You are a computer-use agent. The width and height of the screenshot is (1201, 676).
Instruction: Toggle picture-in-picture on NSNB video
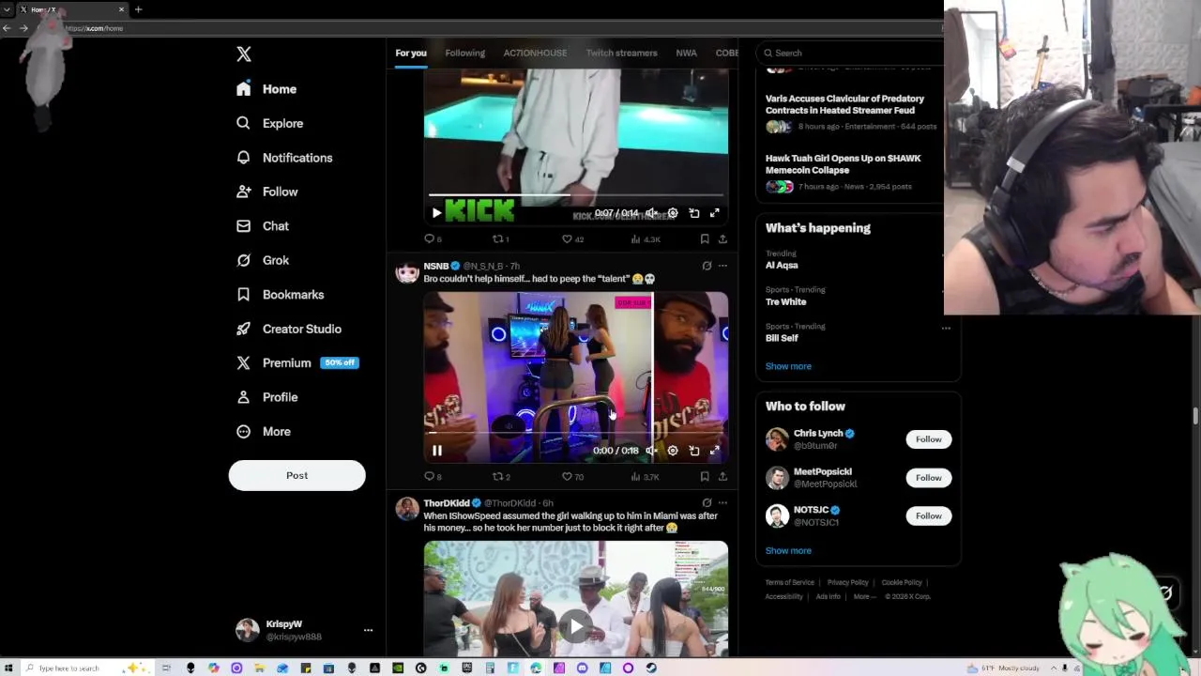coord(694,451)
